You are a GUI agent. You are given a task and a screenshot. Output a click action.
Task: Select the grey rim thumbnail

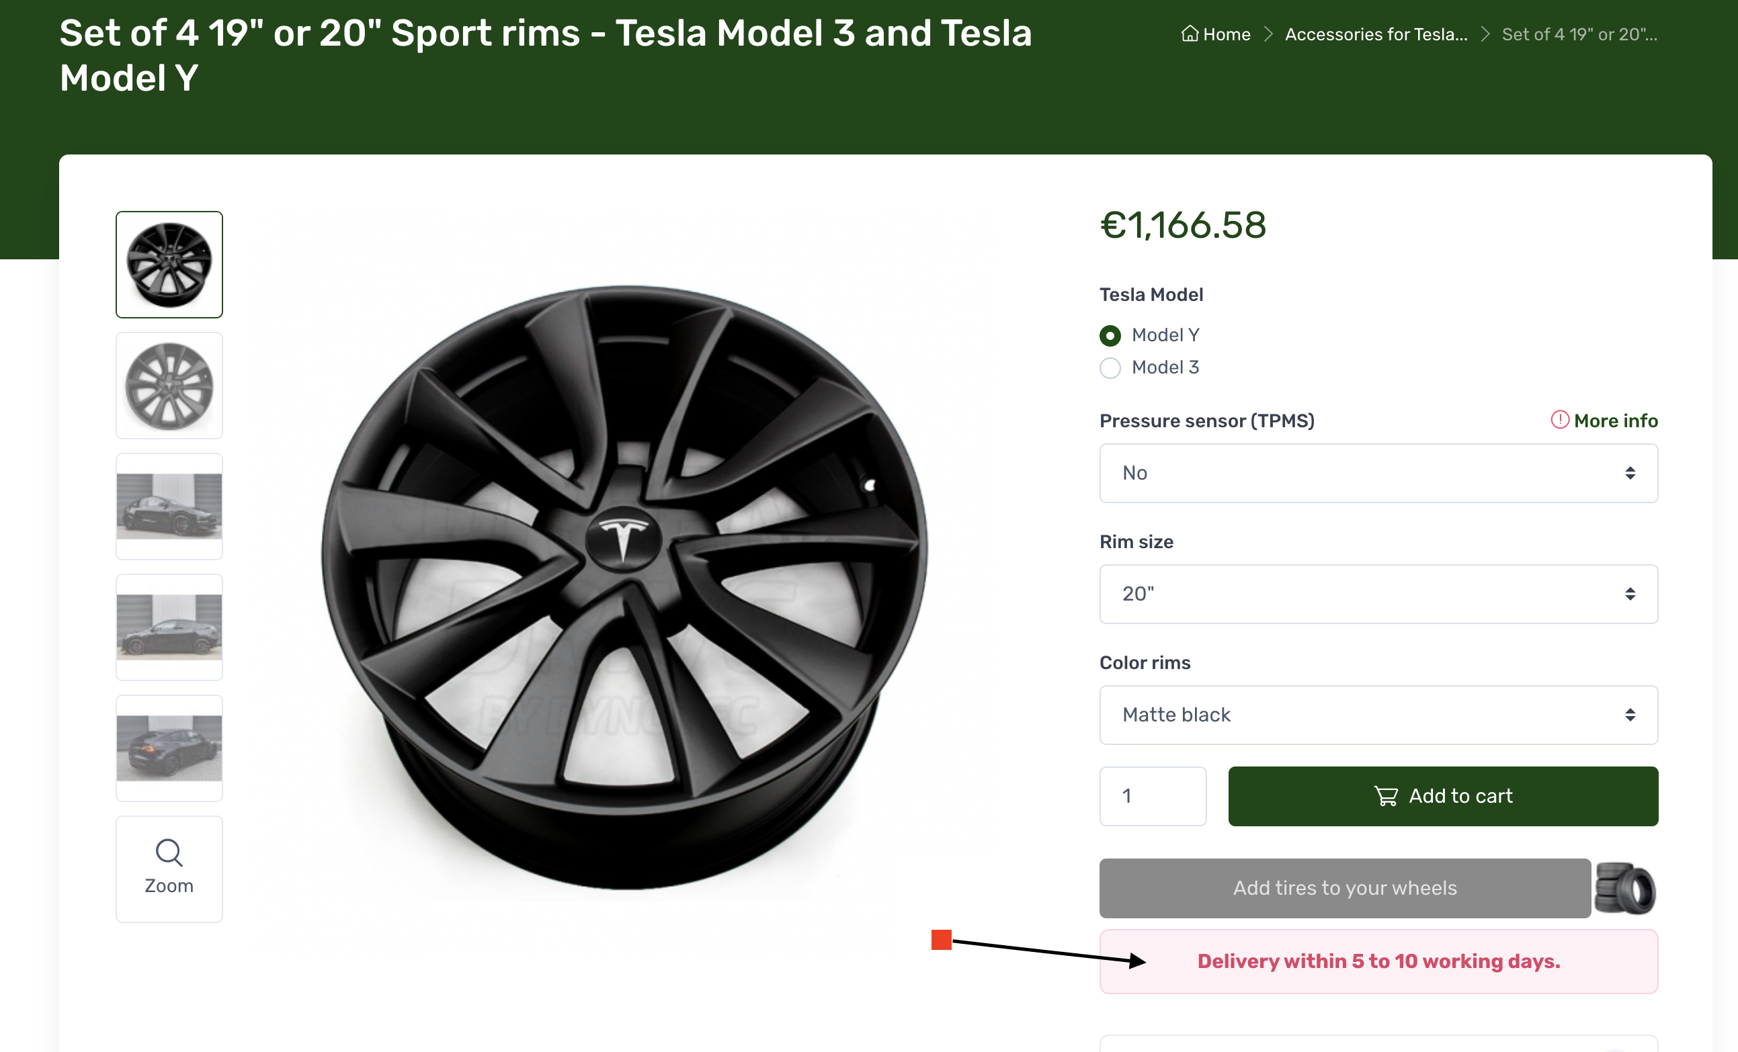[169, 386]
